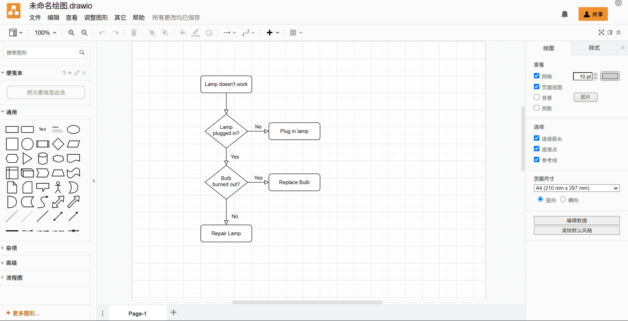Click the bring to front icon
628x321 pixels.
(152, 33)
